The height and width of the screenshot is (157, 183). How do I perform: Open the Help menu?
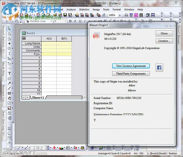140,9
